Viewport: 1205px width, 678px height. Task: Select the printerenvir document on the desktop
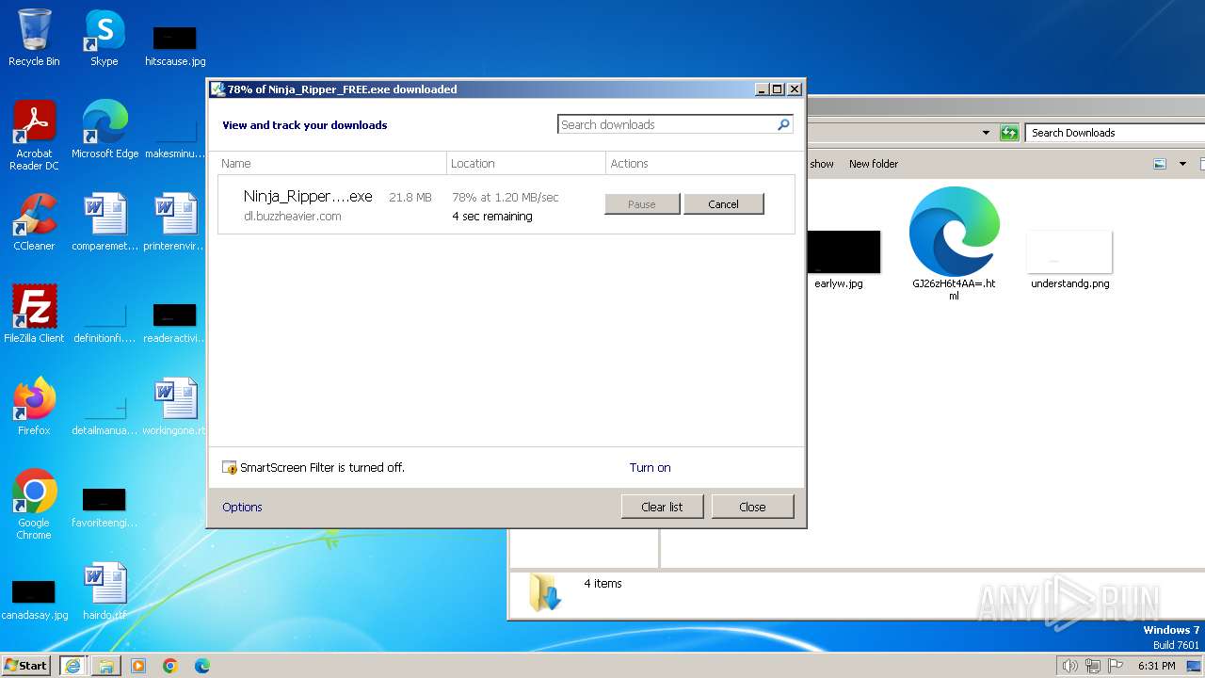[x=175, y=222]
